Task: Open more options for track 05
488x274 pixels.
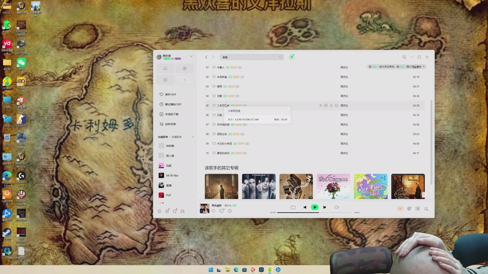Action: tap(337, 105)
